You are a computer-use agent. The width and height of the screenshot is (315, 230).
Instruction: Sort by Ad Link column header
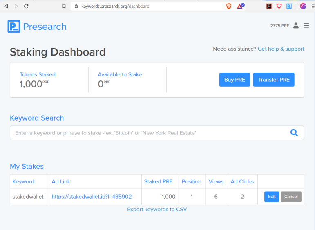61,181
